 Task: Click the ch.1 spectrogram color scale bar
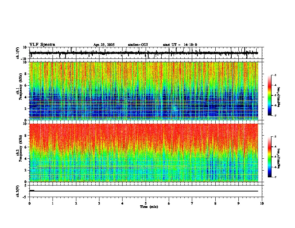(270, 95)
